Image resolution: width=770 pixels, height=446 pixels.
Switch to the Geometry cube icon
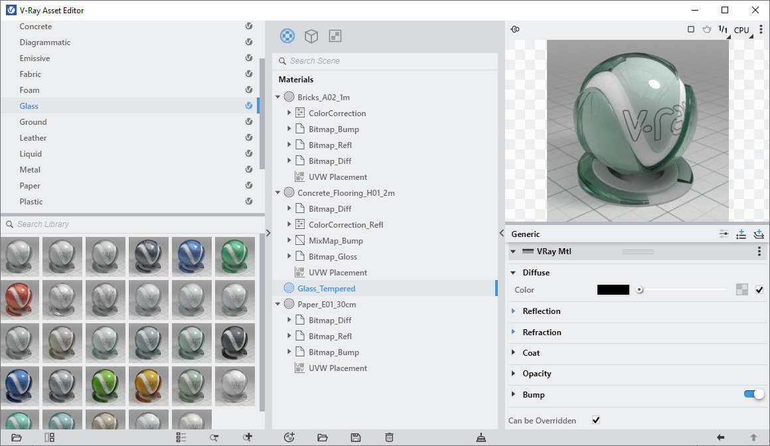[x=311, y=36]
